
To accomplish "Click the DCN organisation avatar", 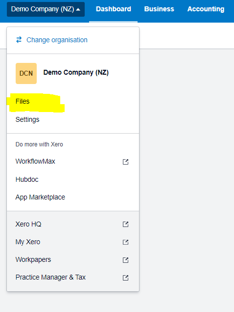I will coord(26,73).
